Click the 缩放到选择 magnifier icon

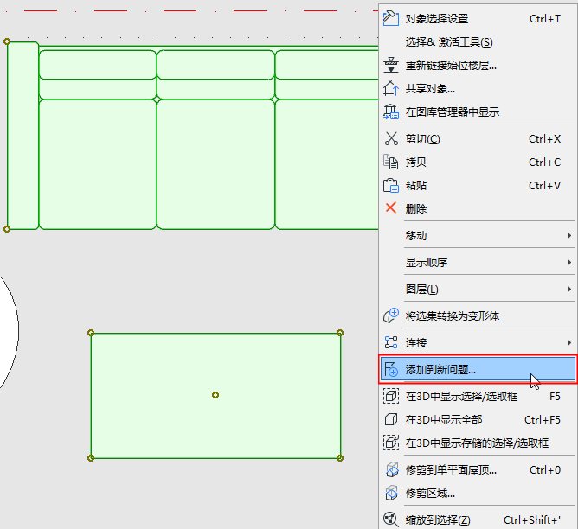[x=391, y=519]
